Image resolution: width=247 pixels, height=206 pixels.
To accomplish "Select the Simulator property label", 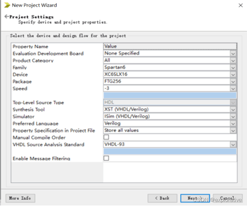I will point(24,117).
